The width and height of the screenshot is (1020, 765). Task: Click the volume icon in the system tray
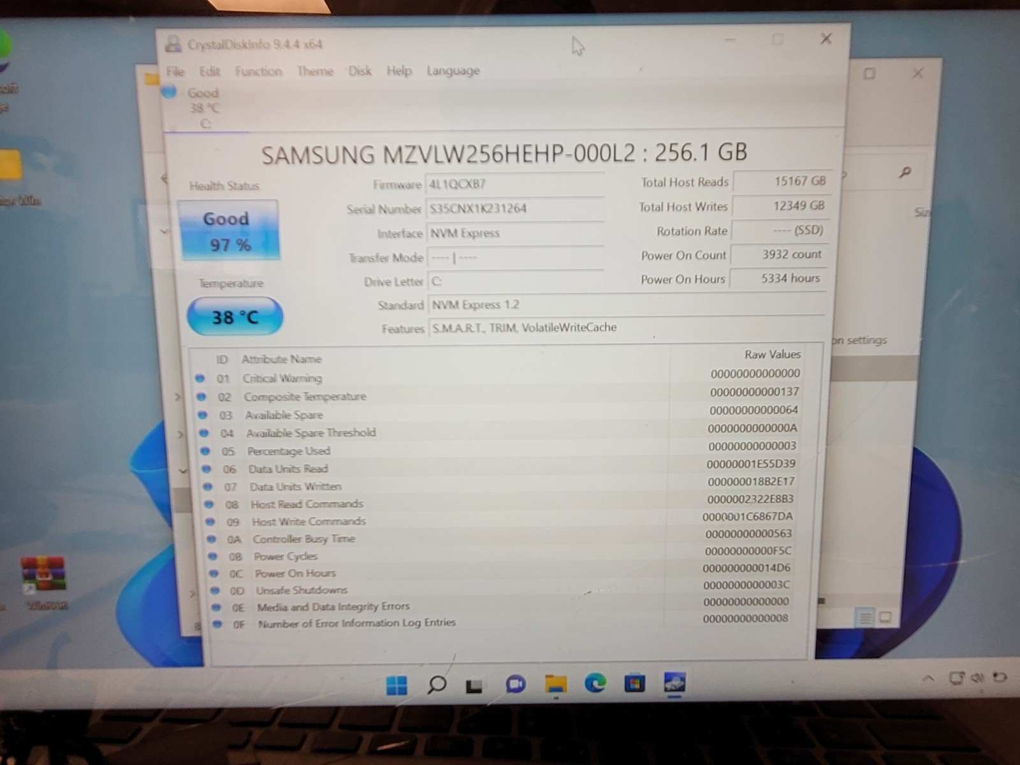click(978, 678)
